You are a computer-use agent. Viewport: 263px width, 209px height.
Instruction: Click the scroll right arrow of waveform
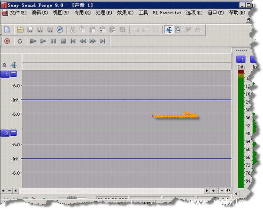click(x=207, y=191)
